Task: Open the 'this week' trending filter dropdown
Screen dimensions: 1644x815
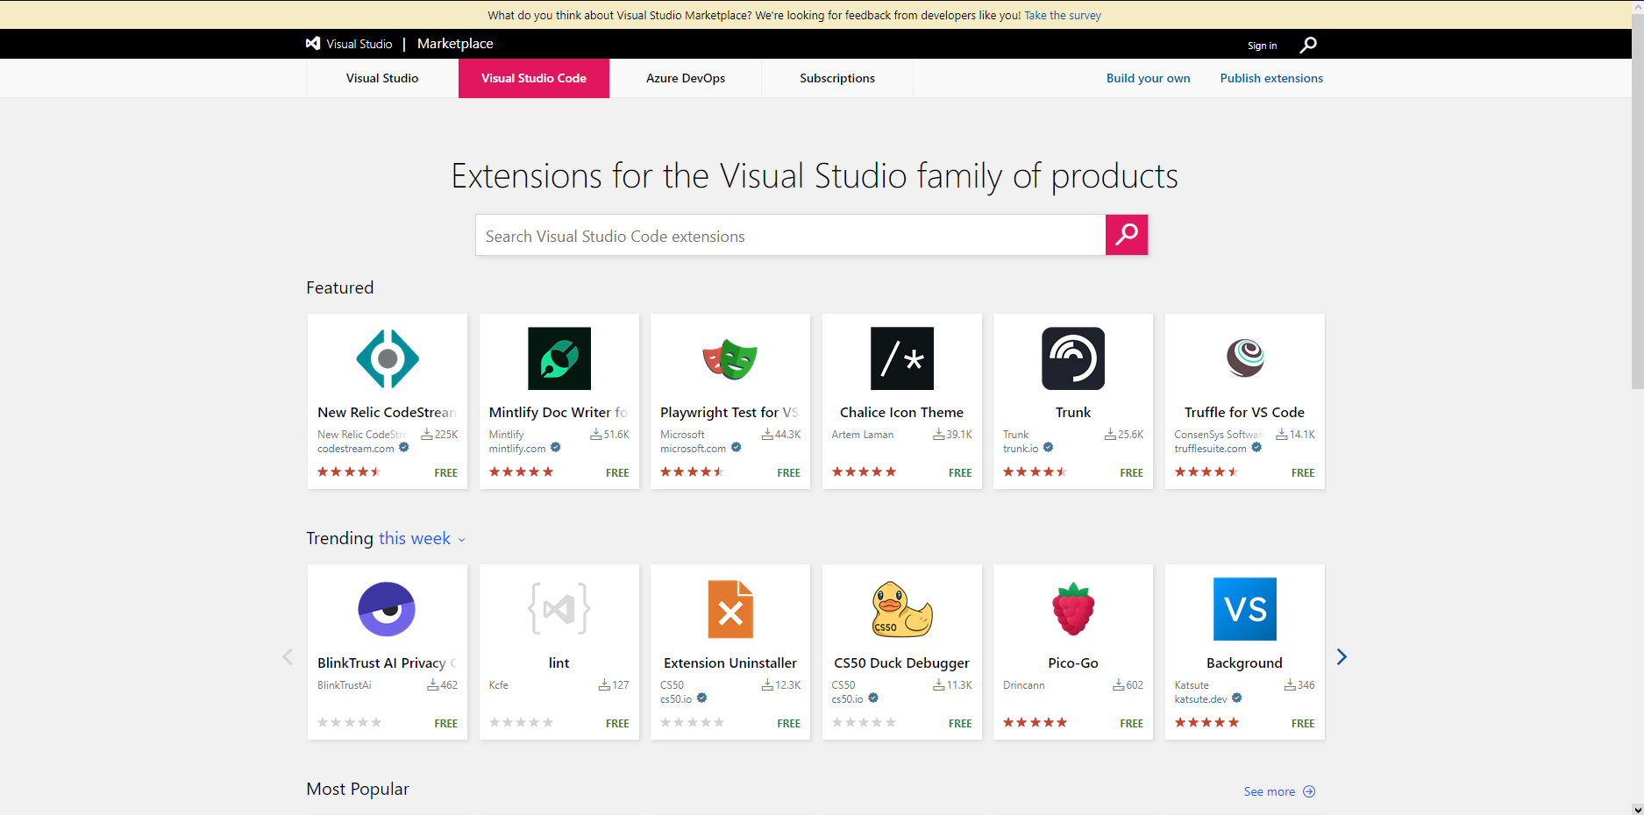Action: [x=421, y=538]
